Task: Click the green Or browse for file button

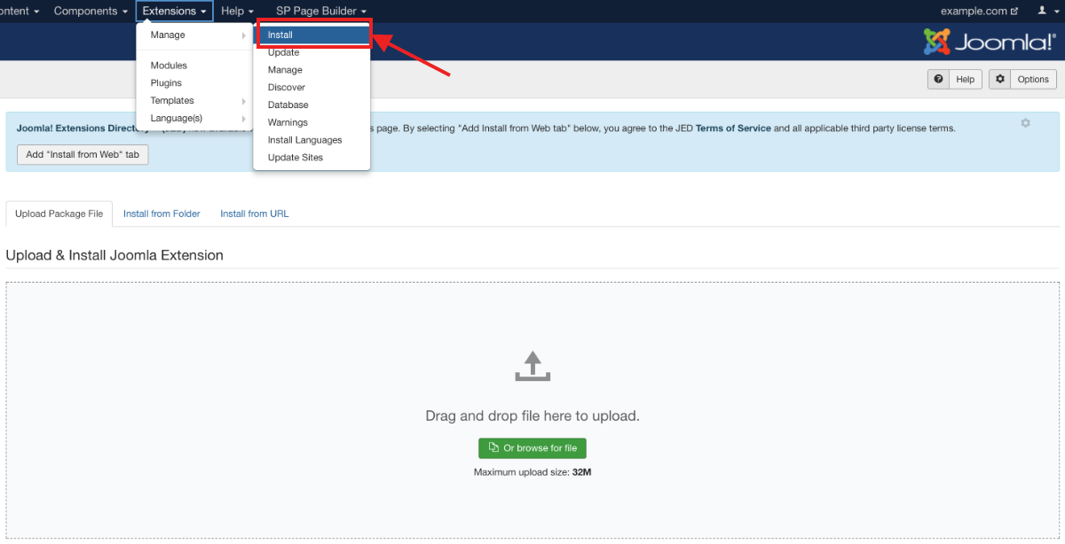Action: [532, 448]
